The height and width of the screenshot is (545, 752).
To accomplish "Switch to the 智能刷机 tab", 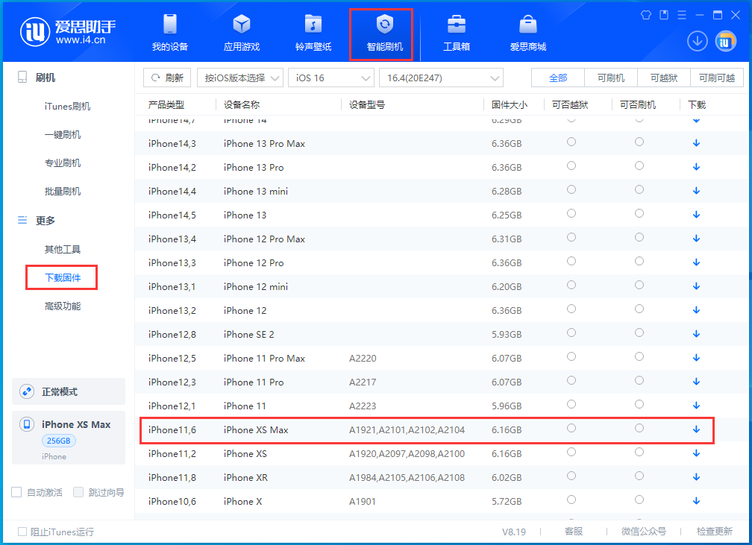I will coord(381,32).
